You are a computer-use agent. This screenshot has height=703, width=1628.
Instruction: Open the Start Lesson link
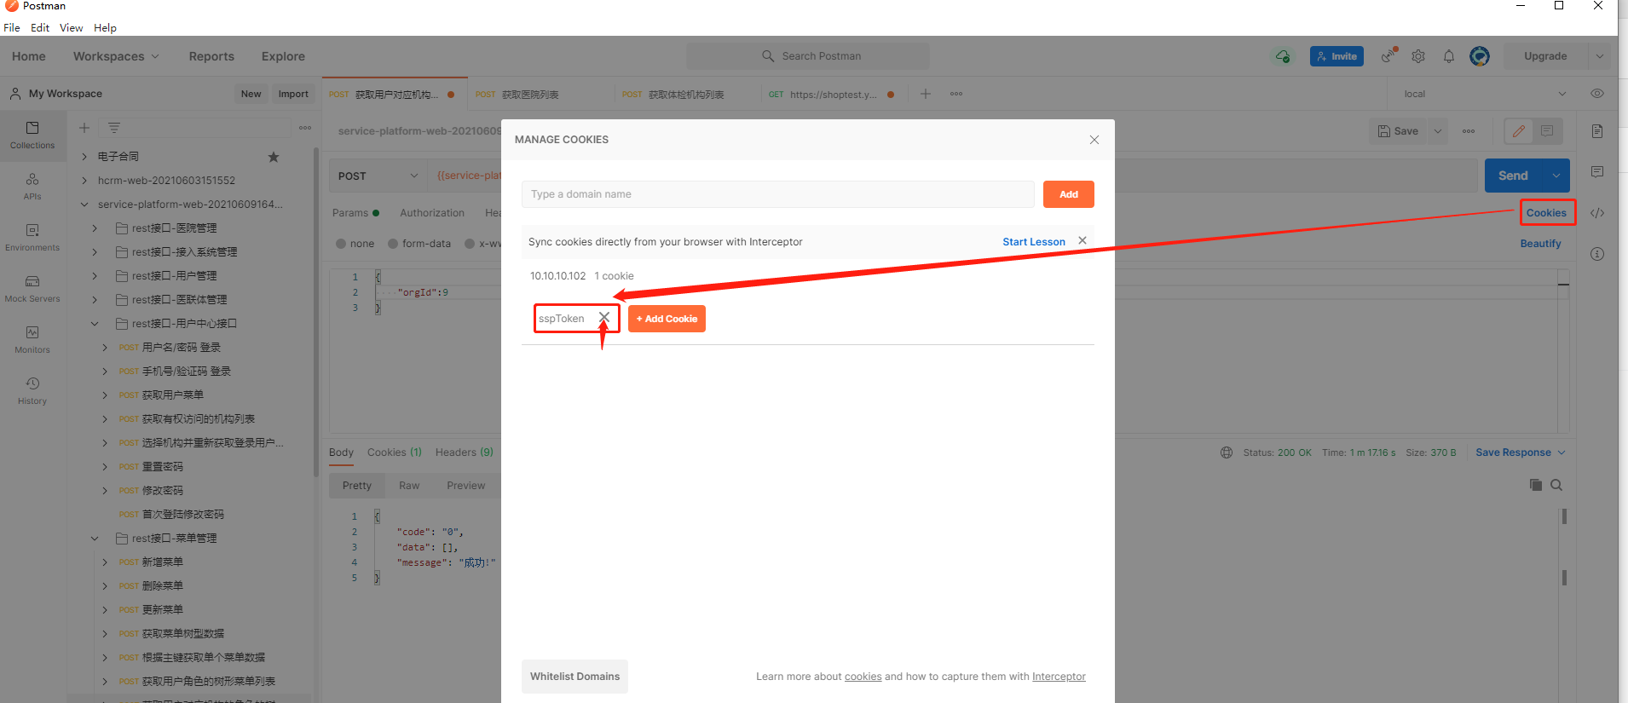click(1034, 242)
